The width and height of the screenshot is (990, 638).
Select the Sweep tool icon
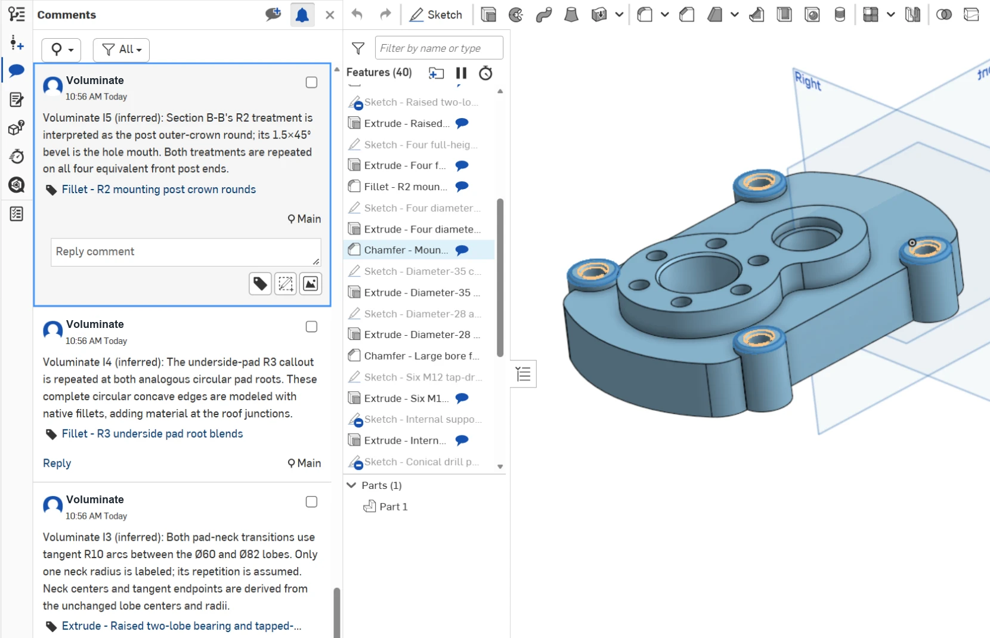[x=544, y=14]
